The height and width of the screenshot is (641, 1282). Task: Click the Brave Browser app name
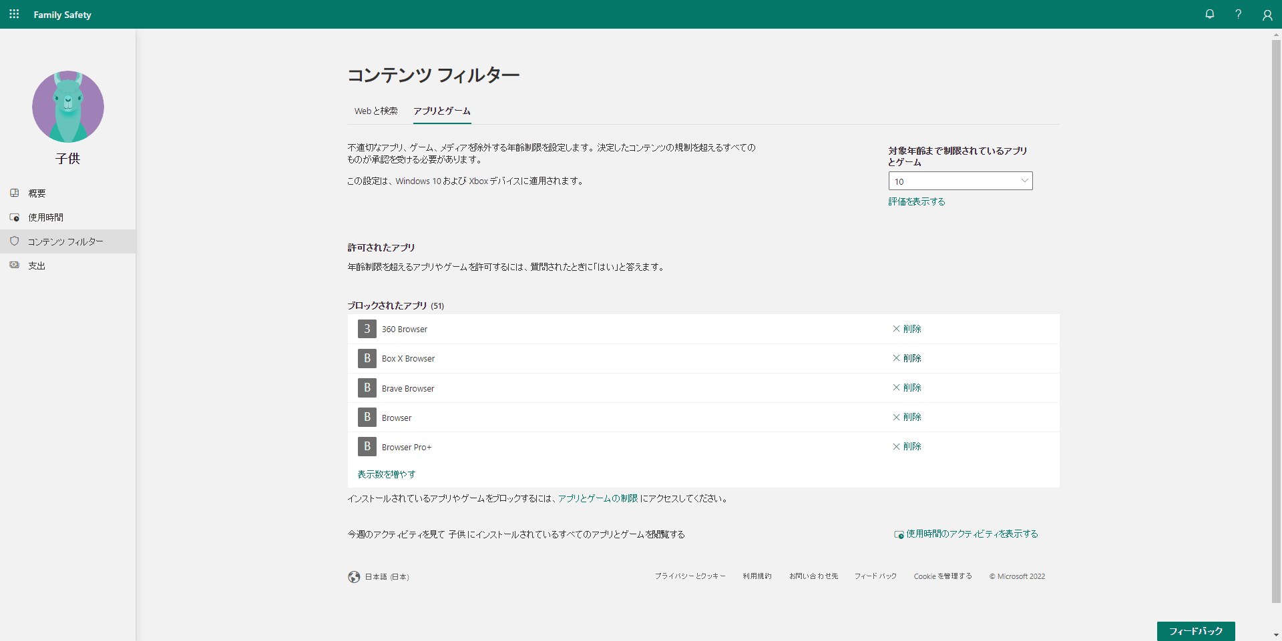pyautogui.click(x=408, y=388)
